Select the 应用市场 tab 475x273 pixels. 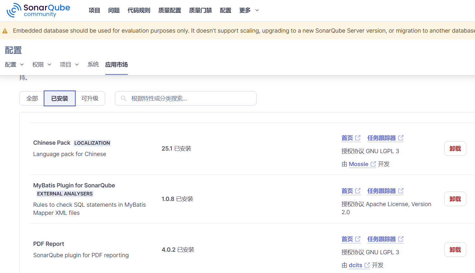pos(116,65)
